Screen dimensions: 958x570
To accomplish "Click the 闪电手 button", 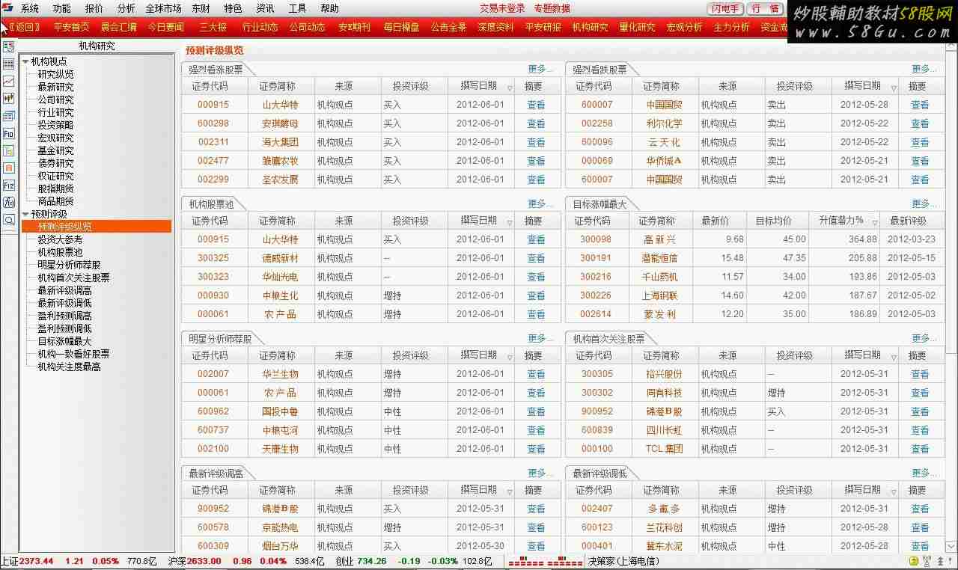I will [725, 9].
